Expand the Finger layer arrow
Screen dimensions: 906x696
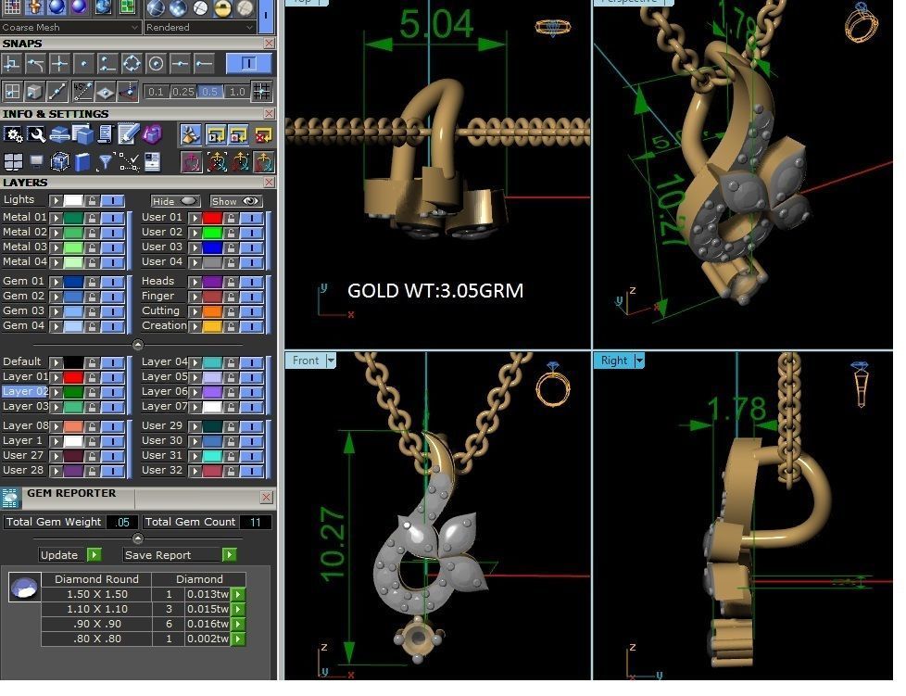pyautogui.click(x=195, y=297)
